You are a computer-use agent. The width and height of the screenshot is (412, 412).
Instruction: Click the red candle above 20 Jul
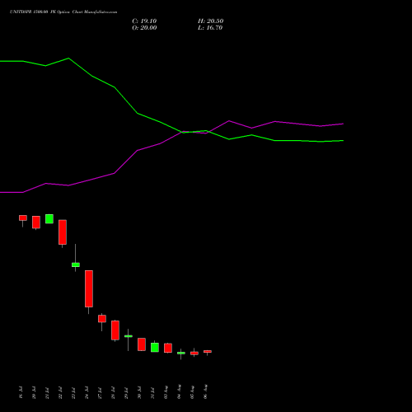(36, 222)
